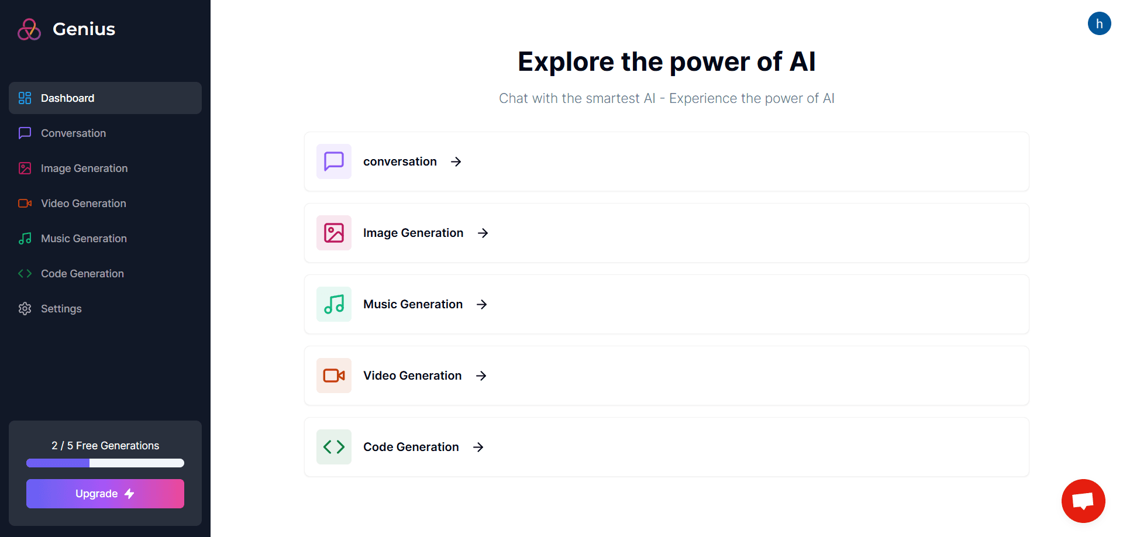Image resolution: width=1123 pixels, height=537 pixels.
Task: Select the Conversation speech bubble icon in sidebar
Action: pos(25,133)
